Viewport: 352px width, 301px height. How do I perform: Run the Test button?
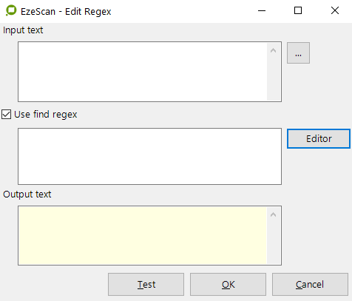[146, 284]
